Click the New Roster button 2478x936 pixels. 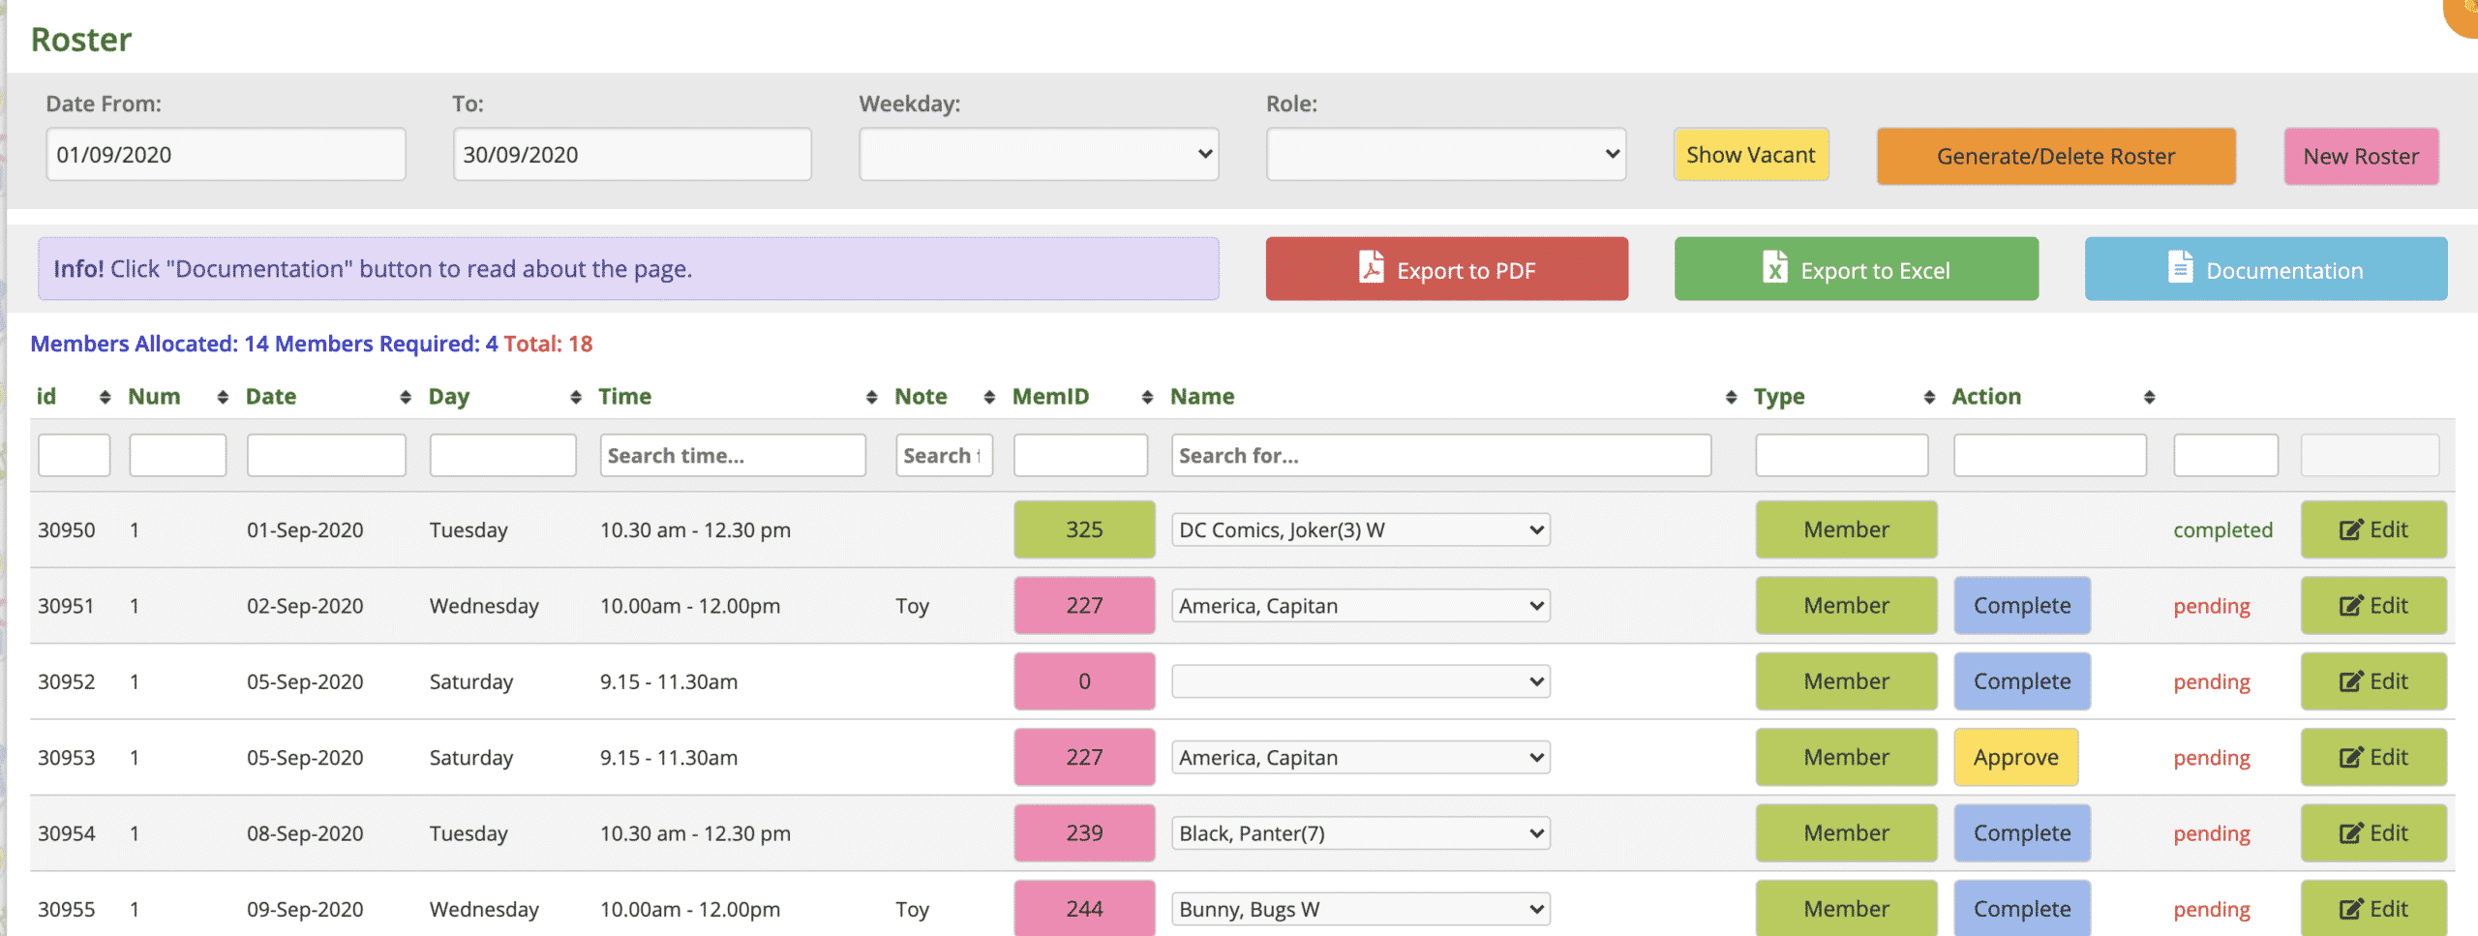(2360, 155)
